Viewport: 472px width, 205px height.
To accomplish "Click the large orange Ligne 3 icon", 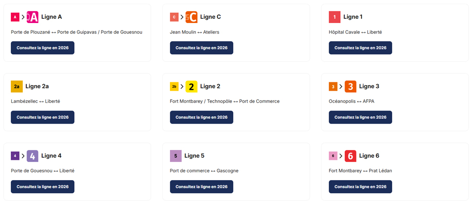I will [x=350, y=87].
